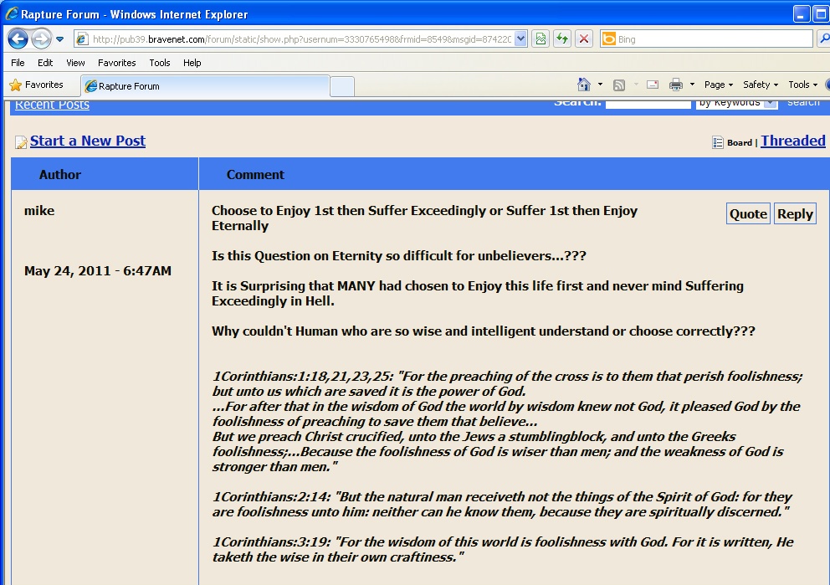This screenshot has height=585, width=830.
Task: Click the Quote button on mike's post
Action: pos(748,214)
